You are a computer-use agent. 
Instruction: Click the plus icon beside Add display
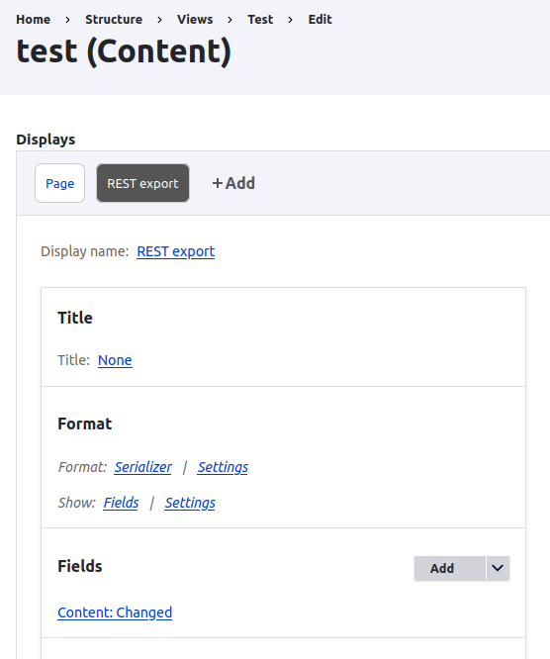click(x=218, y=183)
